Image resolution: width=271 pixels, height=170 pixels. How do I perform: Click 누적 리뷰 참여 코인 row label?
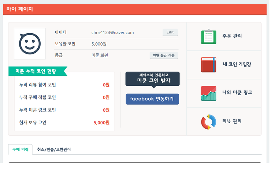[37, 85]
